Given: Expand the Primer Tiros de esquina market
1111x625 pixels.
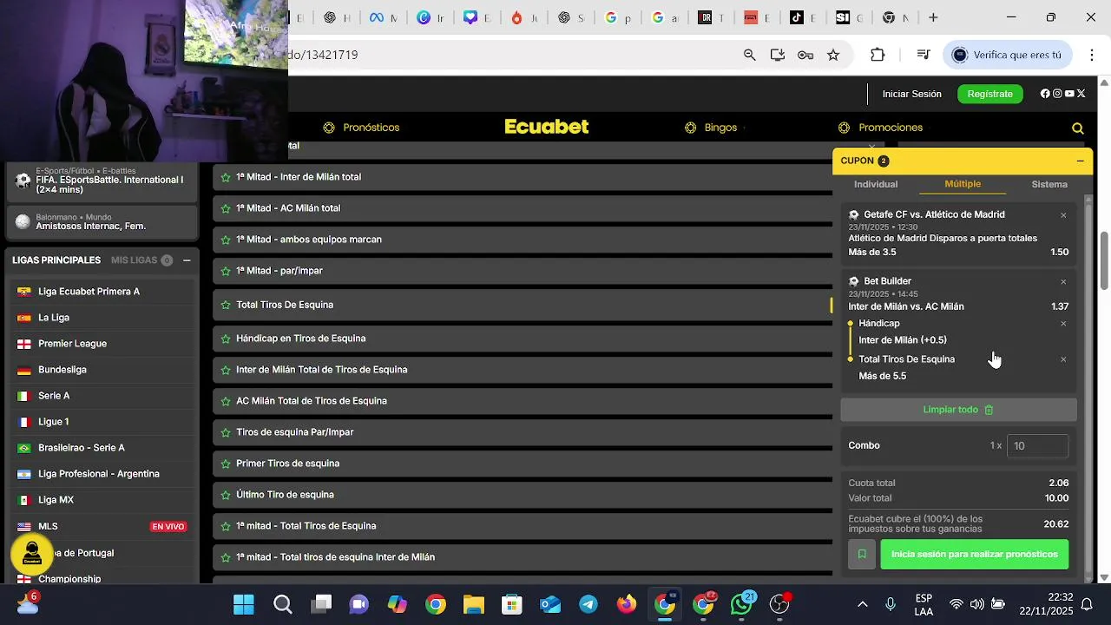Looking at the screenshot, I should [523, 464].
